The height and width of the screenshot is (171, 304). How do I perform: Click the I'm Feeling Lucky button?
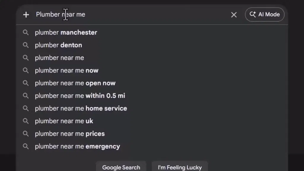click(x=180, y=167)
